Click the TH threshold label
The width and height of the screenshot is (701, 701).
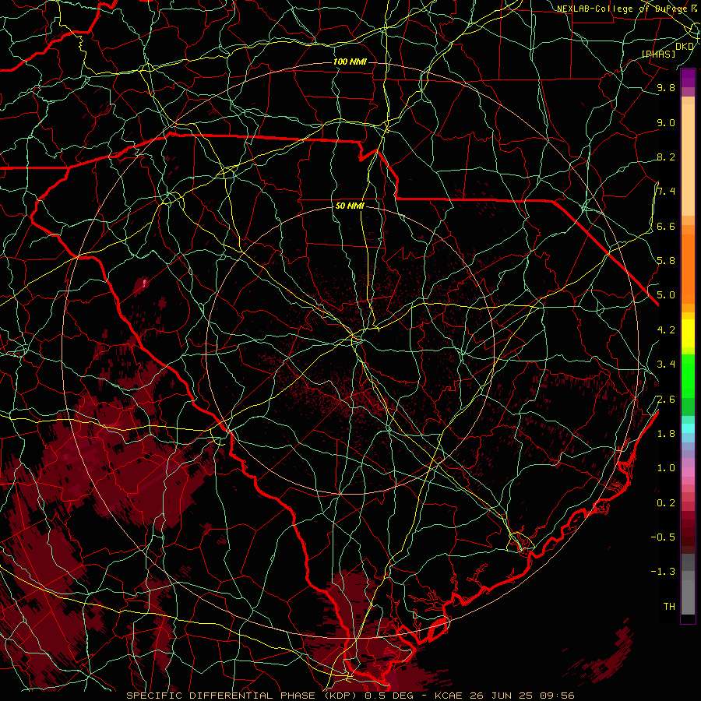tap(669, 606)
